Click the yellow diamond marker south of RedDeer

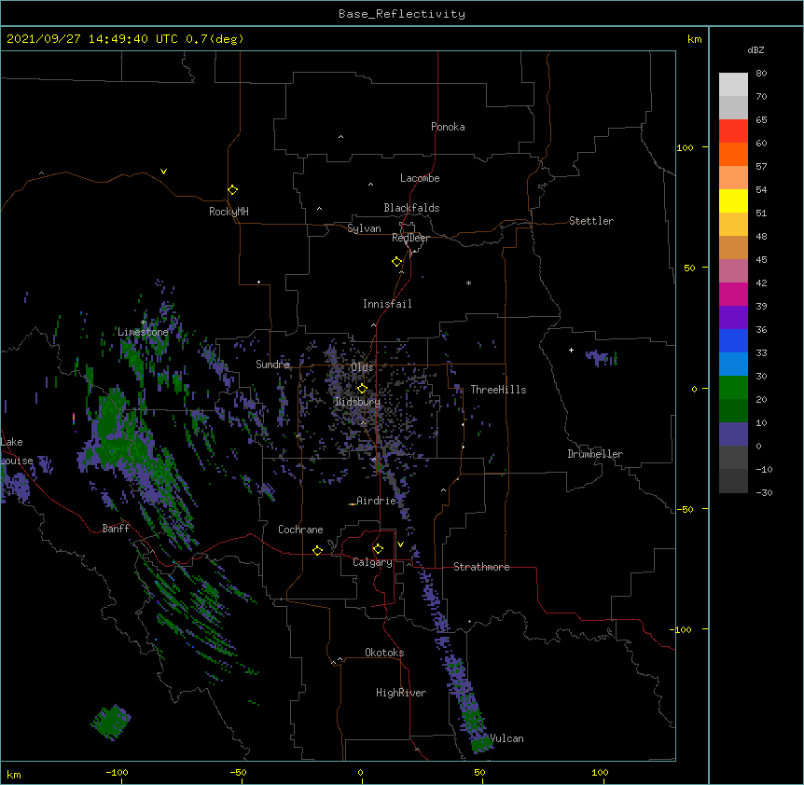[397, 262]
